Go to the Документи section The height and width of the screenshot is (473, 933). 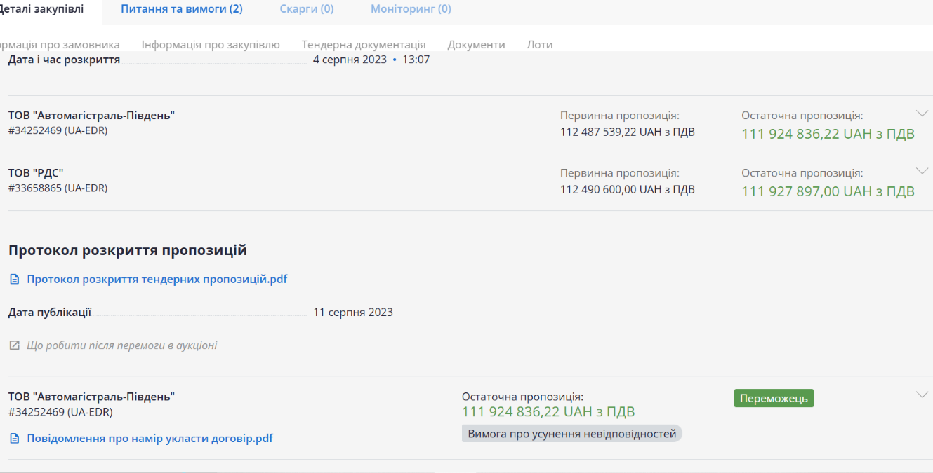476,44
